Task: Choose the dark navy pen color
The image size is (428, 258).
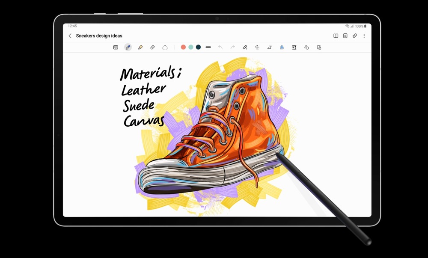Action: pos(198,47)
